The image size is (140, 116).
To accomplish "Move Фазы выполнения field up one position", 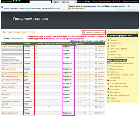I will 81,69.
